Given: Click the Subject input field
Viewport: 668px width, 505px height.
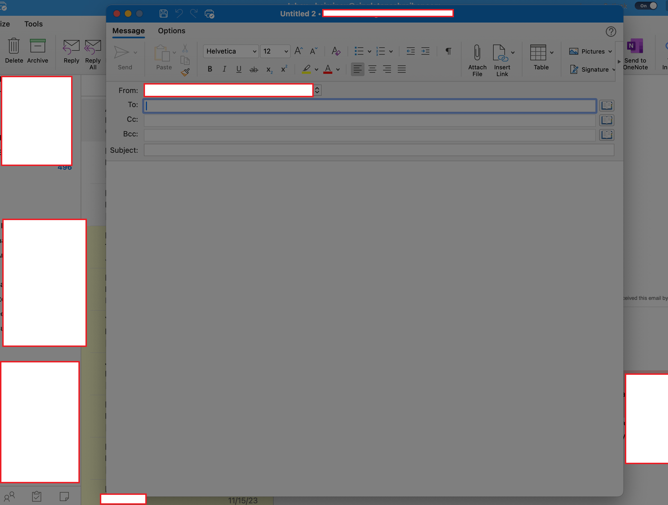Looking at the screenshot, I should tap(379, 150).
